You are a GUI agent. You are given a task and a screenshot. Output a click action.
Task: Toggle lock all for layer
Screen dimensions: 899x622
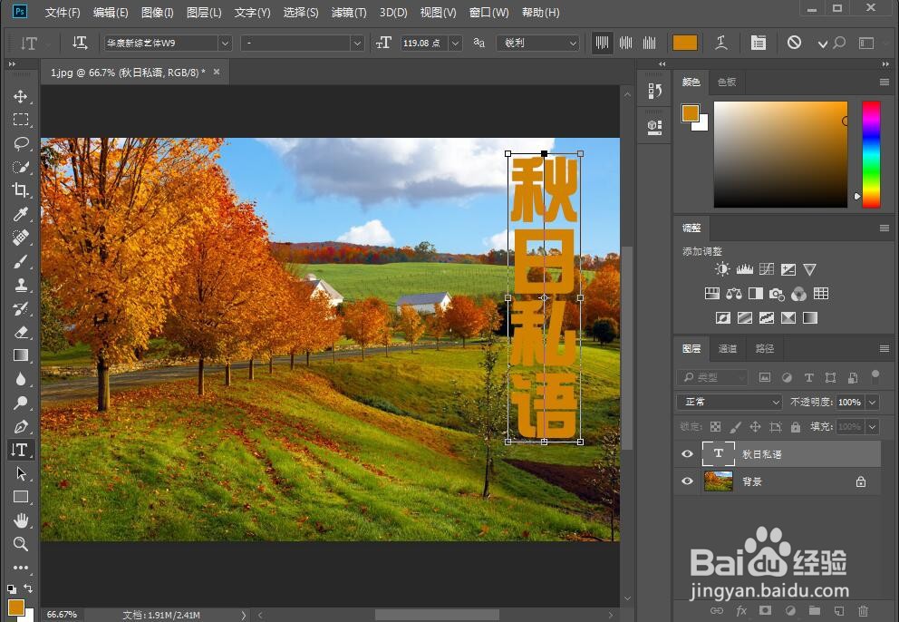(x=795, y=426)
